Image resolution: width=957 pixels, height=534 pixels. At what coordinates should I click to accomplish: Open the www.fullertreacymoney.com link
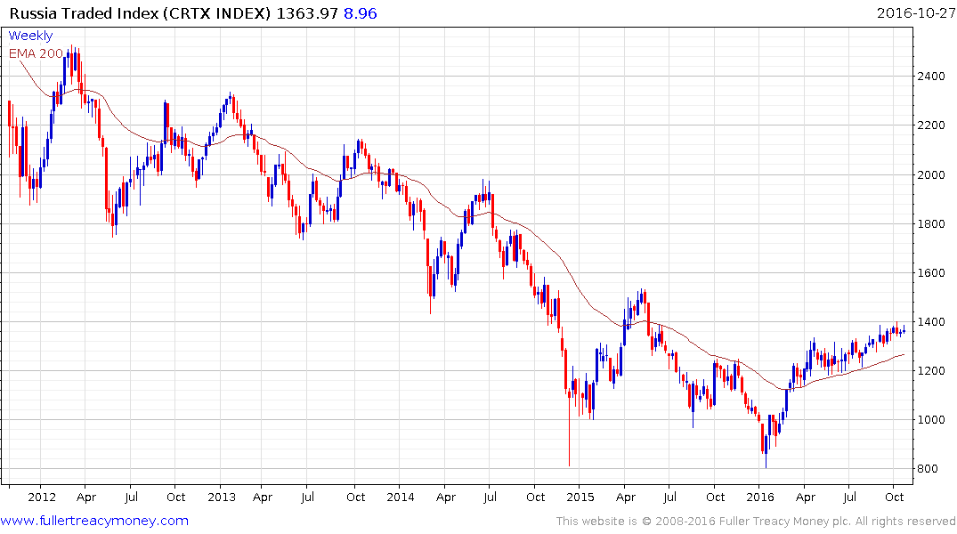coord(94,522)
